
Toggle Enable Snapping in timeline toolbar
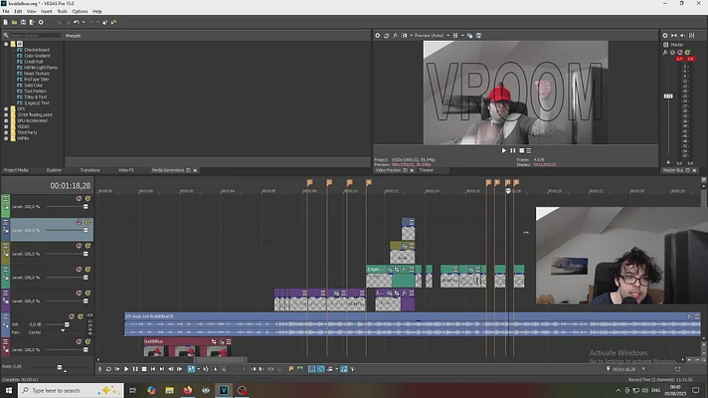click(312, 369)
